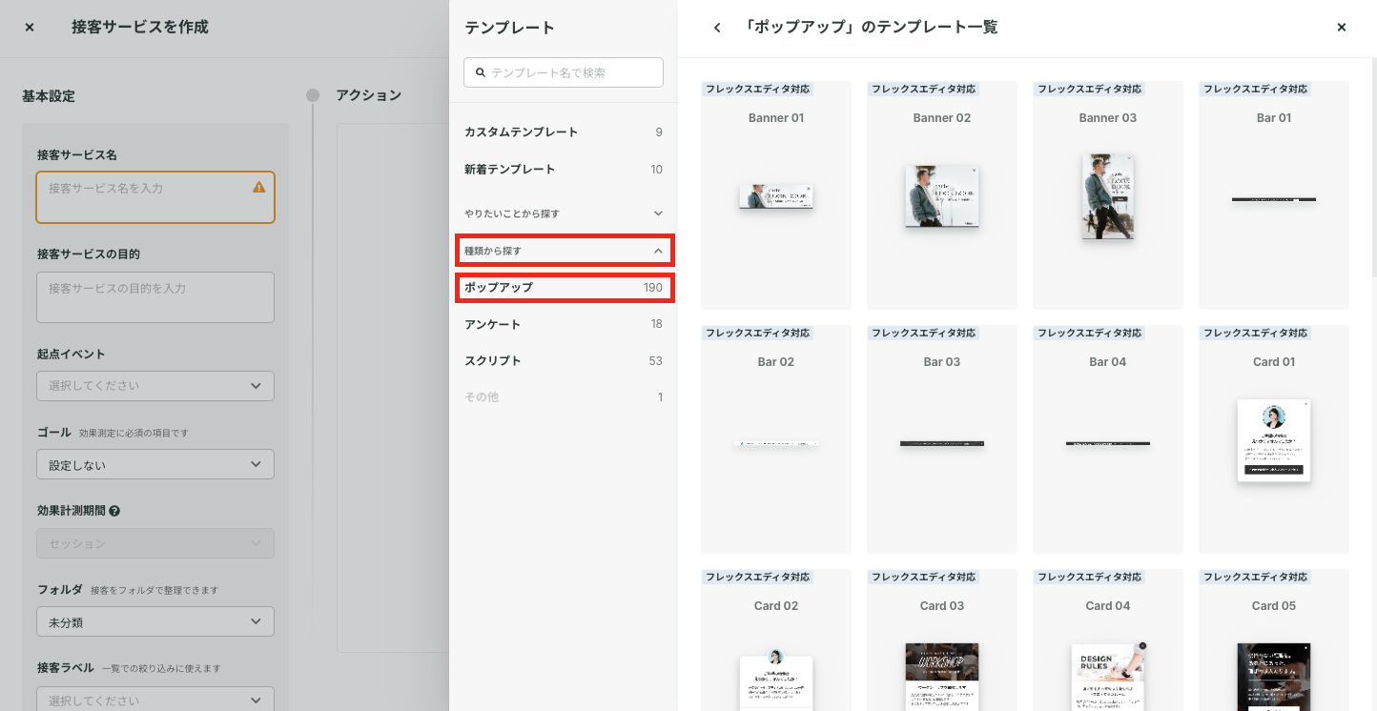Choose Banner 02 template
Image resolution: width=1377 pixels, height=711 pixels.
pos(942,195)
